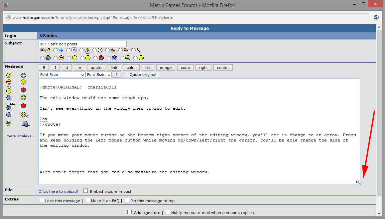Click the center align button
Screen dimensions: 385x219
point(223,68)
